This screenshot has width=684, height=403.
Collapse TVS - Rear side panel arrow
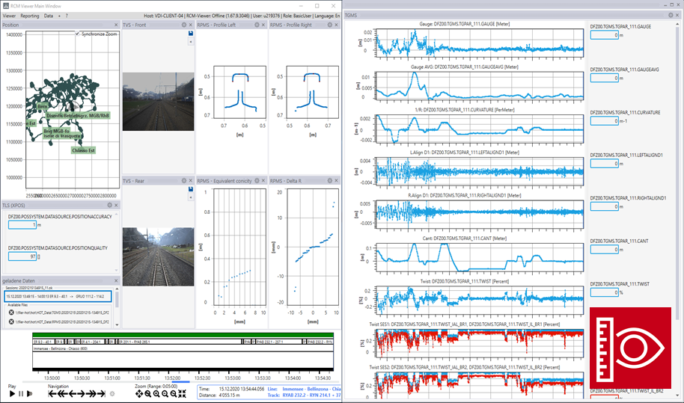[191, 197]
